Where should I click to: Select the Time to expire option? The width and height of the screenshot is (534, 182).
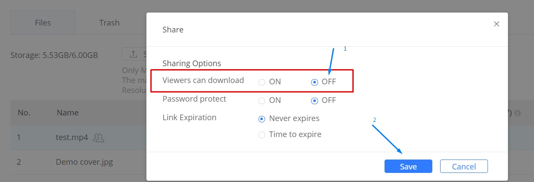262,135
